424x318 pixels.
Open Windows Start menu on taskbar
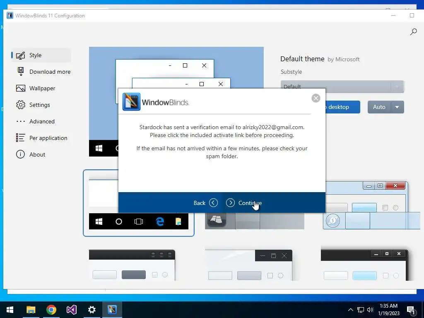click(x=10, y=310)
